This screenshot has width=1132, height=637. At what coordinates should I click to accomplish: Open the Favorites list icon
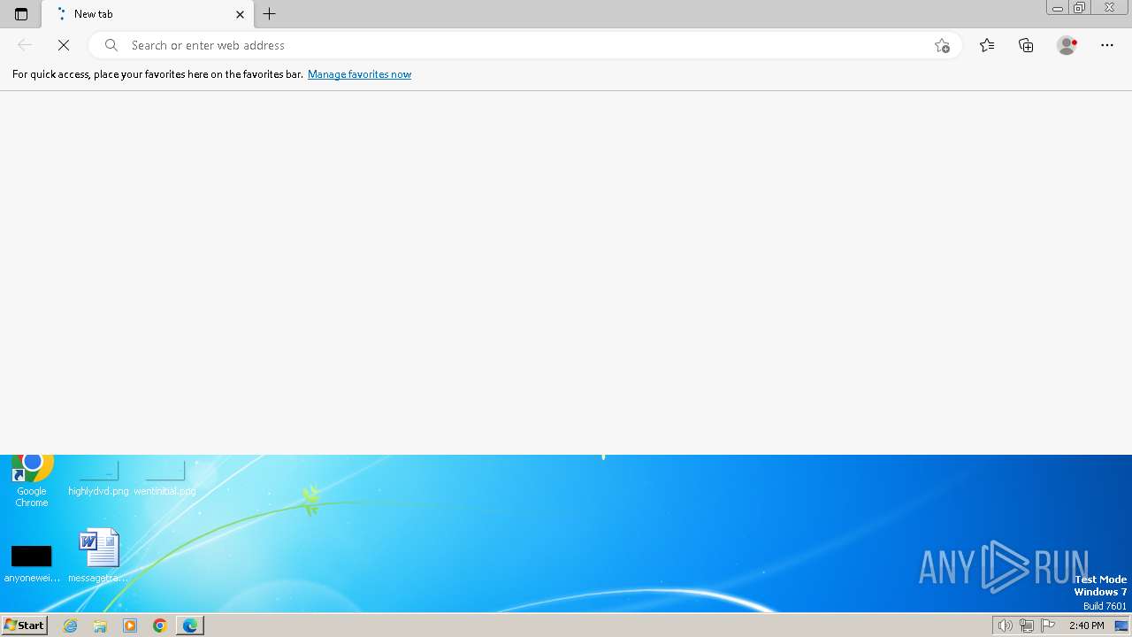click(987, 45)
